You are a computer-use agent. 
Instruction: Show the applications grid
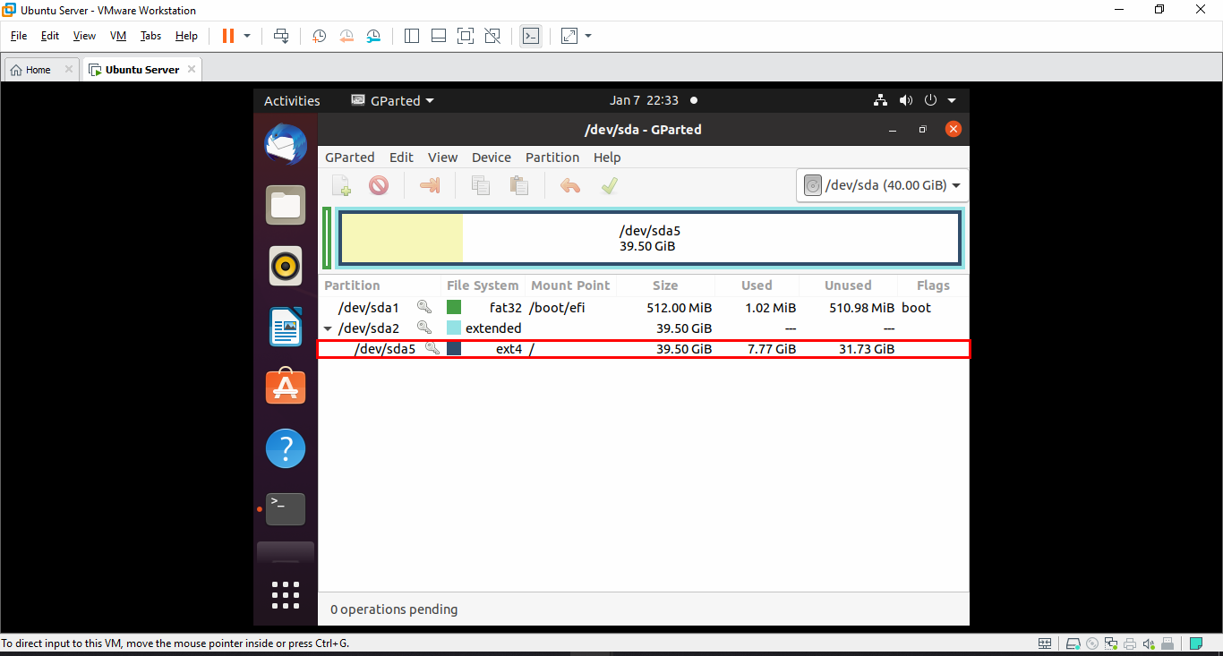(x=286, y=595)
